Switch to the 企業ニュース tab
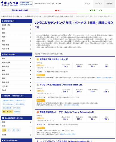 click(96, 11)
